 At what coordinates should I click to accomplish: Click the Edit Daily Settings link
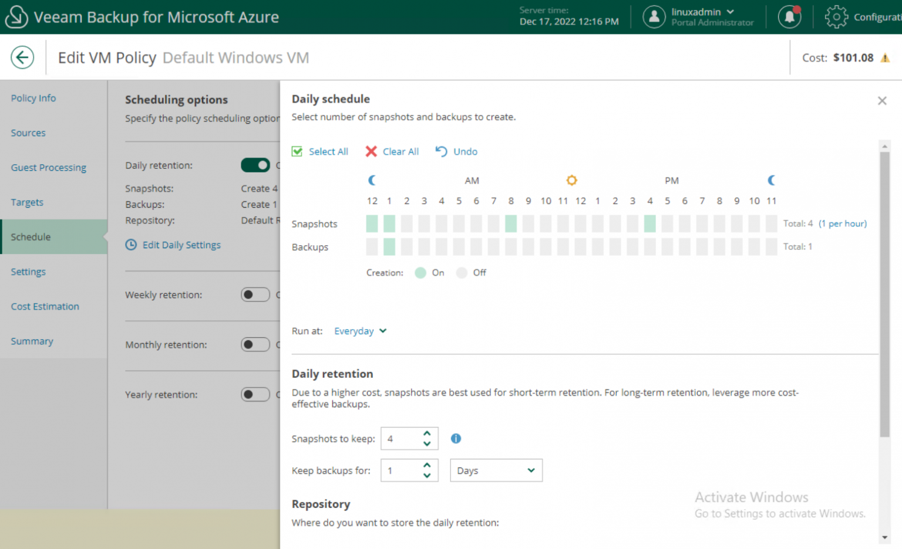[x=181, y=245]
